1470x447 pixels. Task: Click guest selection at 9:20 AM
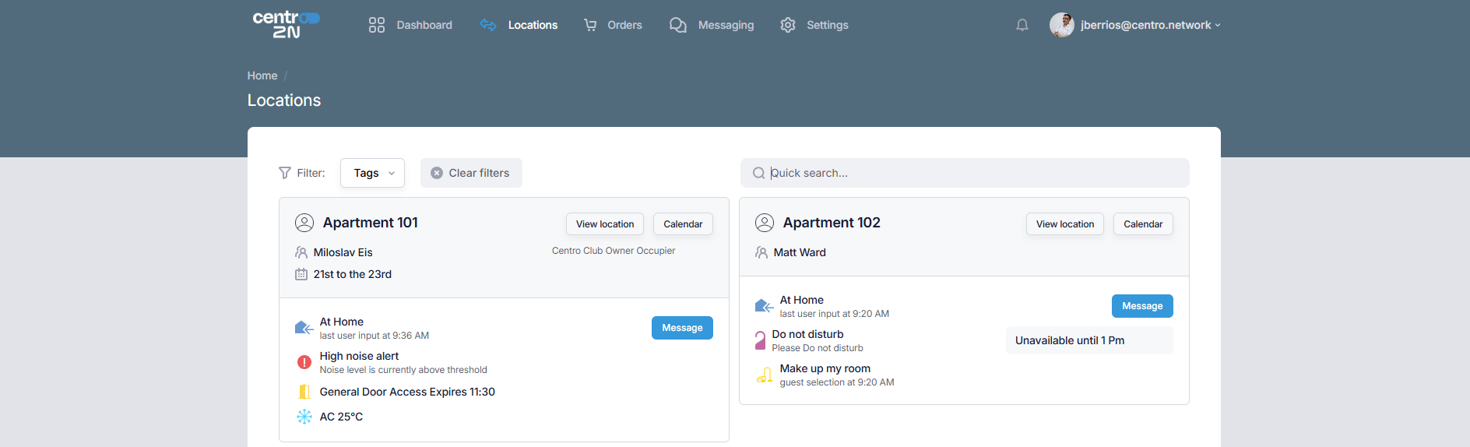(x=837, y=382)
